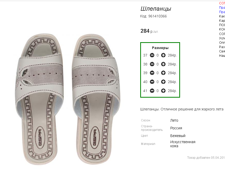The image size is (225, 171).
Task: Add one pair of size 41
Action: 163,91
